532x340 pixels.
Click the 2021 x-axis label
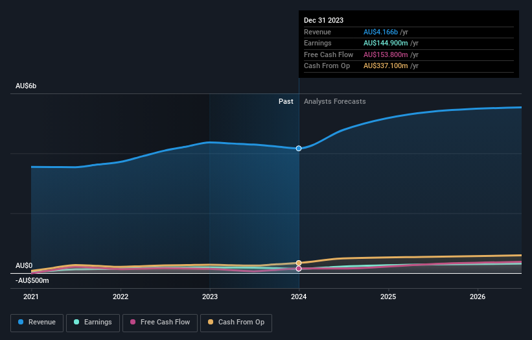[31, 297]
